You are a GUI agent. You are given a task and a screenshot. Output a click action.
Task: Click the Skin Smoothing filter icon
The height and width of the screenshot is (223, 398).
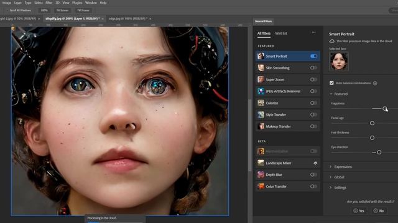point(261,68)
